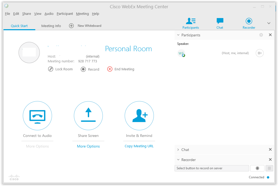Open the Meeting menu
Viewport: 278px width, 186px height.
[82, 14]
